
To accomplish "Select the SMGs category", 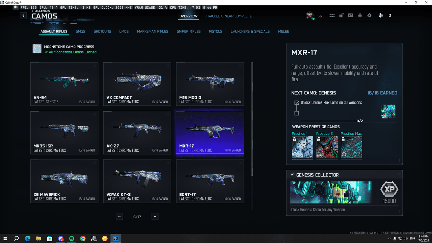I will 80,31.
